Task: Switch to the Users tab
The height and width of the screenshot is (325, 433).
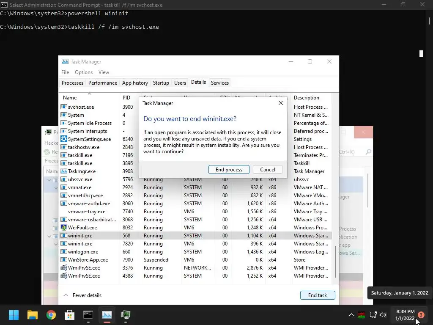Action: click(180, 83)
